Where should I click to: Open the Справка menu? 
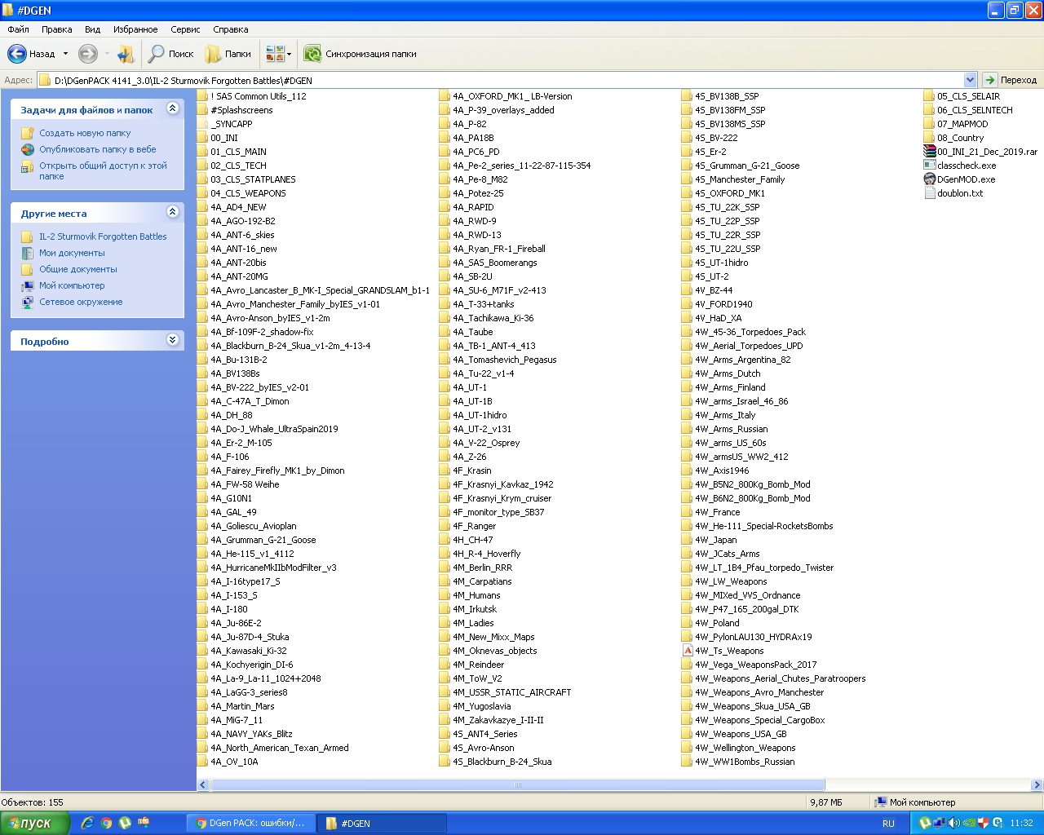point(231,29)
